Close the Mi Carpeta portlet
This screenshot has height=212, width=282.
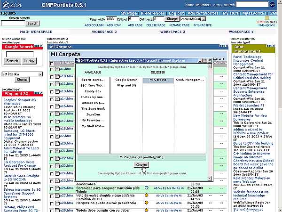227,46
